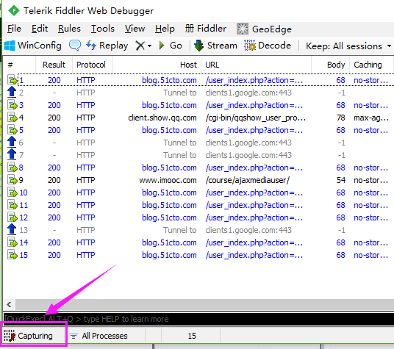Toggle the Decode grid icon

250,46
